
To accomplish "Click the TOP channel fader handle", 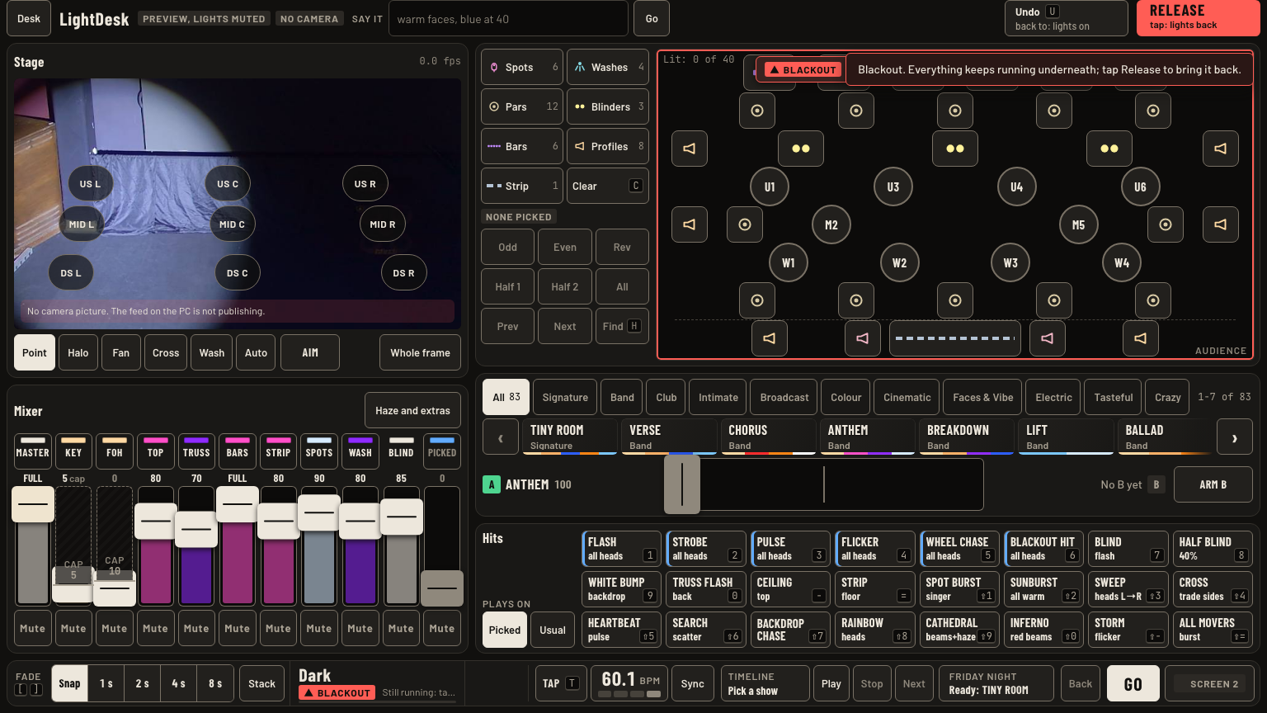I will (x=155, y=522).
